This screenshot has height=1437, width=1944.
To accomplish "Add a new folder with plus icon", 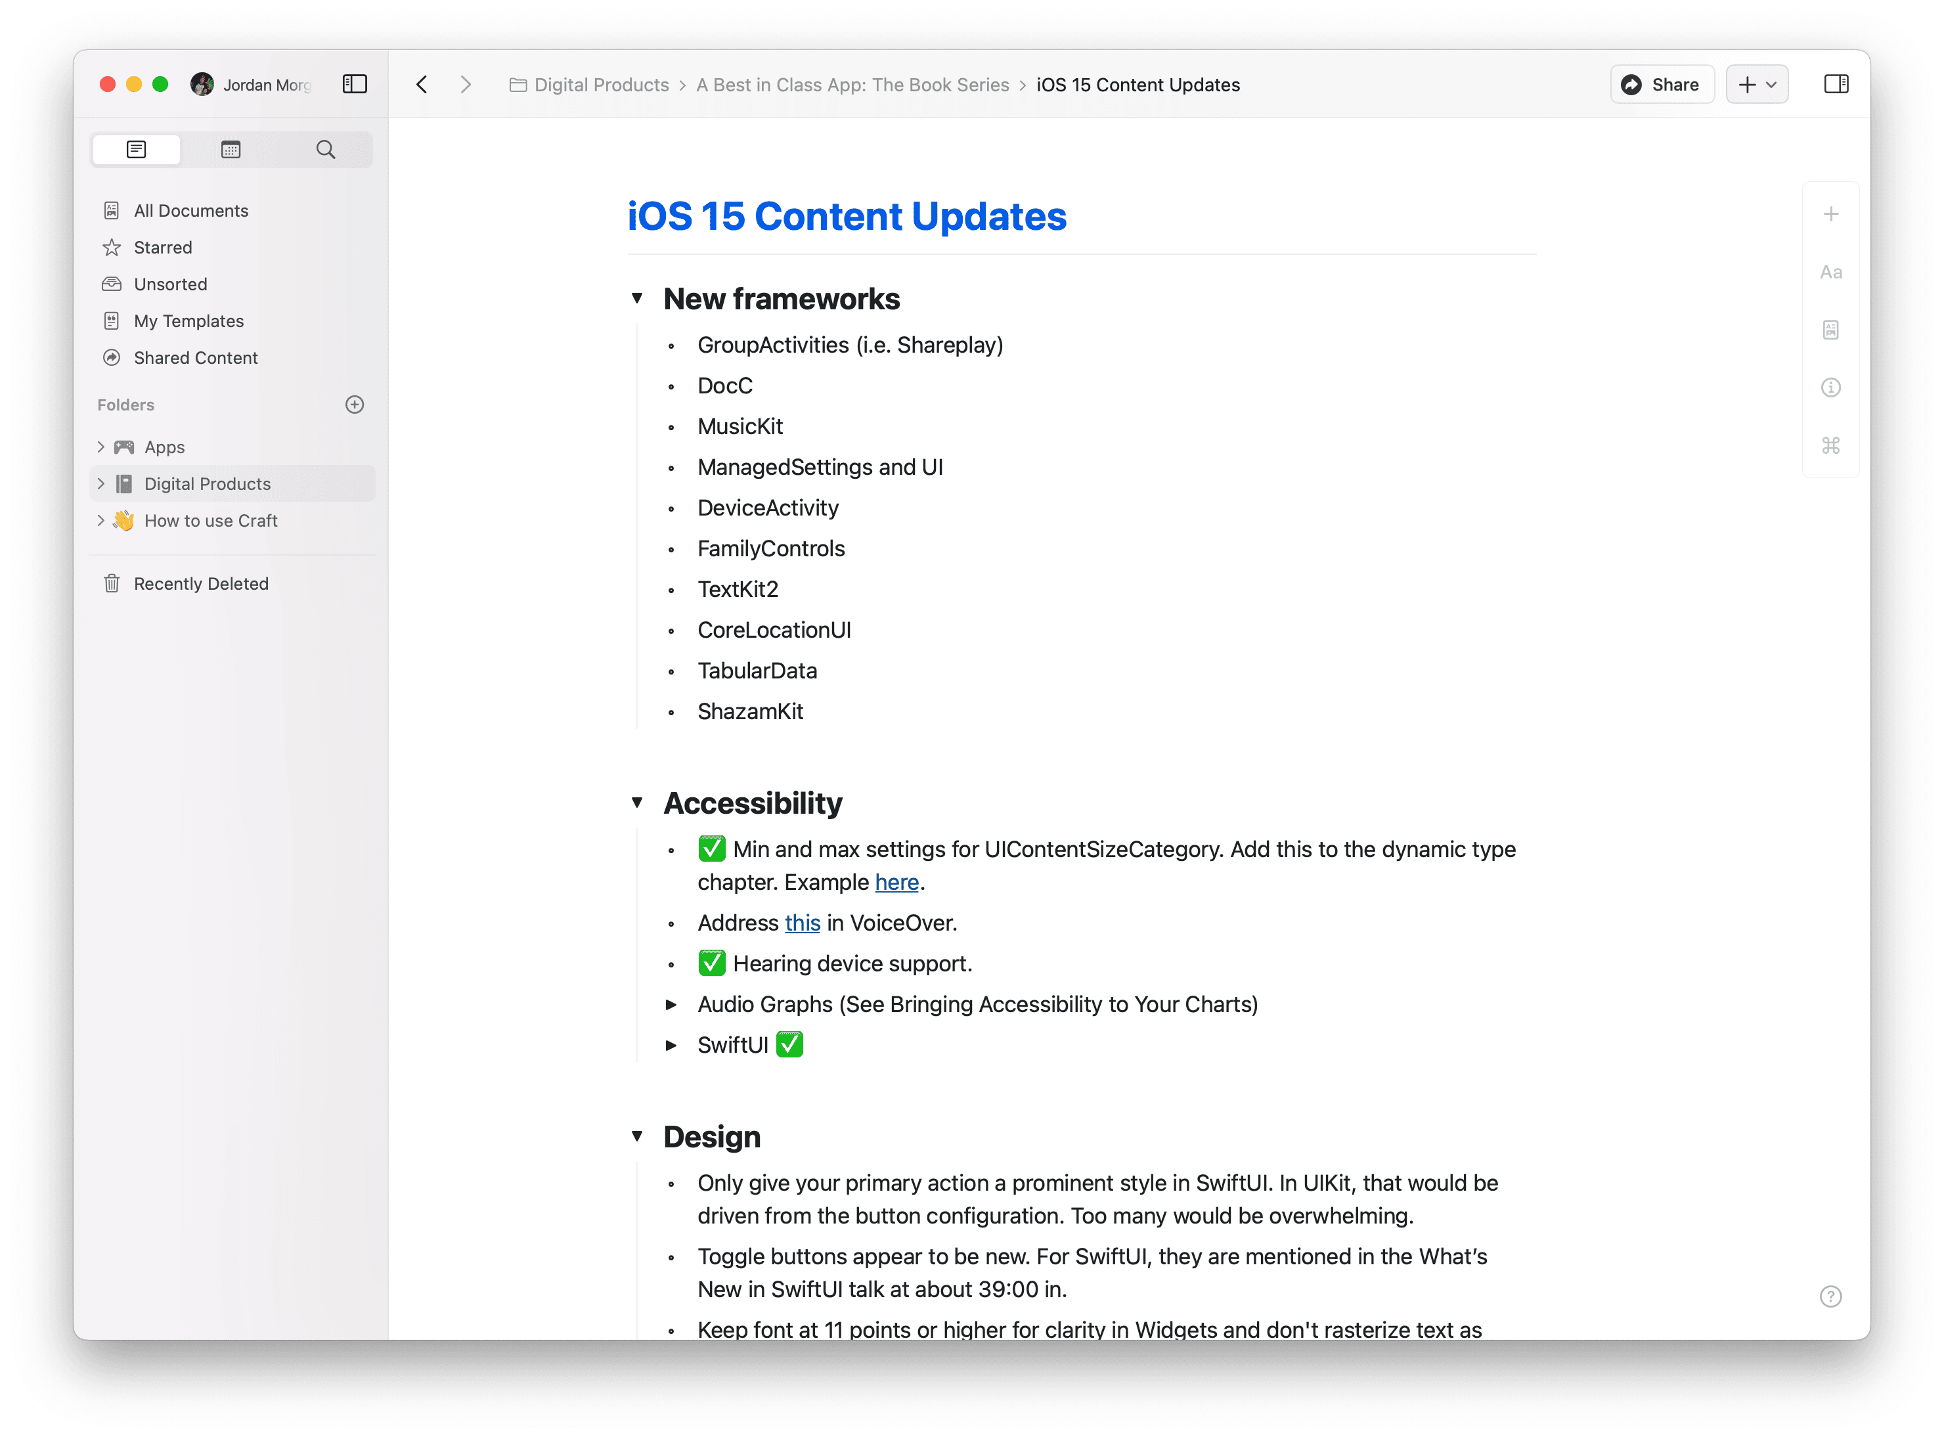I will pyautogui.click(x=354, y=405).
